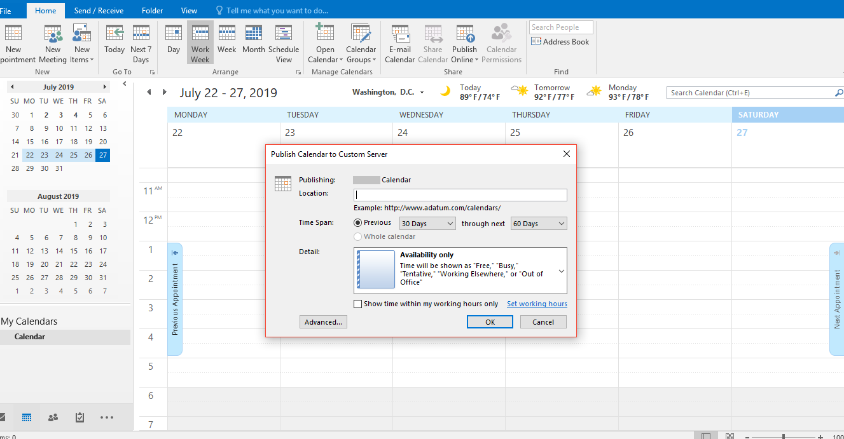844x439 pixels.
Task: Follow the Set working hours link
Action: tap(537, 304)
